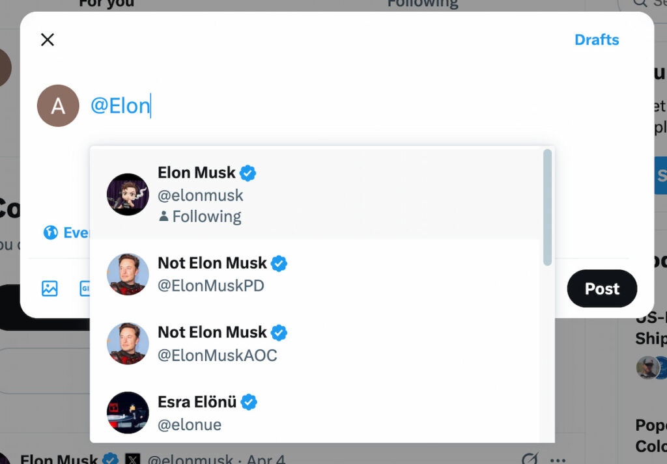The width and height of the screenshot is (667, 464).
Task: Choose the @ElonMuskAOC suggestion
Action: (315, 344)
